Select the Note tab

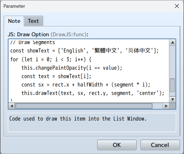pos(14,21)
